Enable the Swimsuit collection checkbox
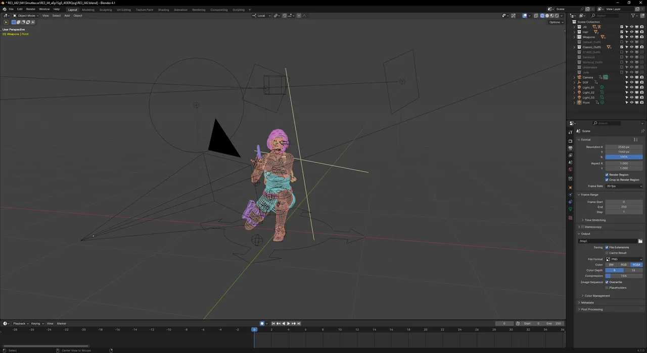The height and width of the screenshot is (353, 647). 622,57
